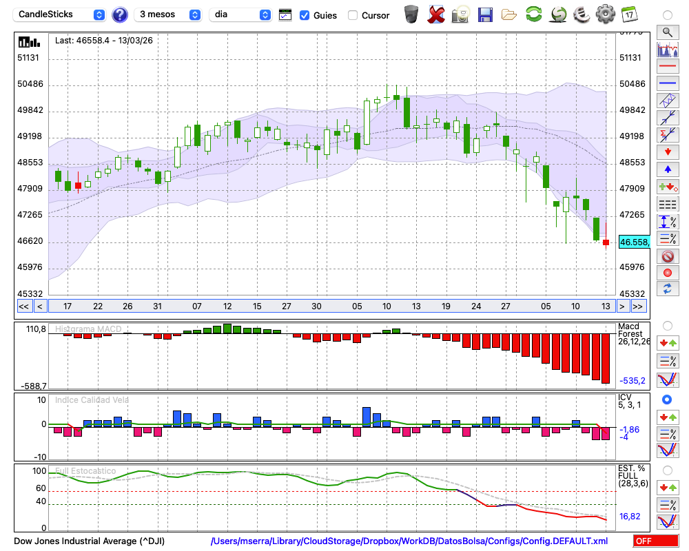The height and width of the screenshot is (551, 689).
Task: Select the radio button above the magnifier tool
Action: point(668,15)
